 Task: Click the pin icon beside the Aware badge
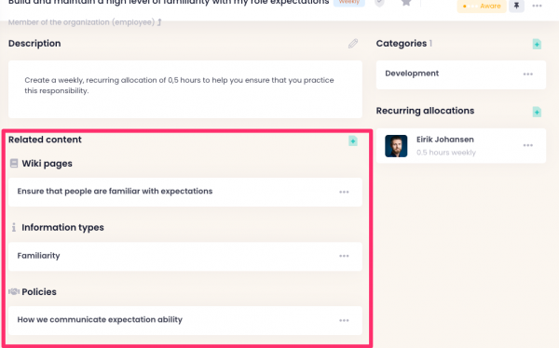516,6
